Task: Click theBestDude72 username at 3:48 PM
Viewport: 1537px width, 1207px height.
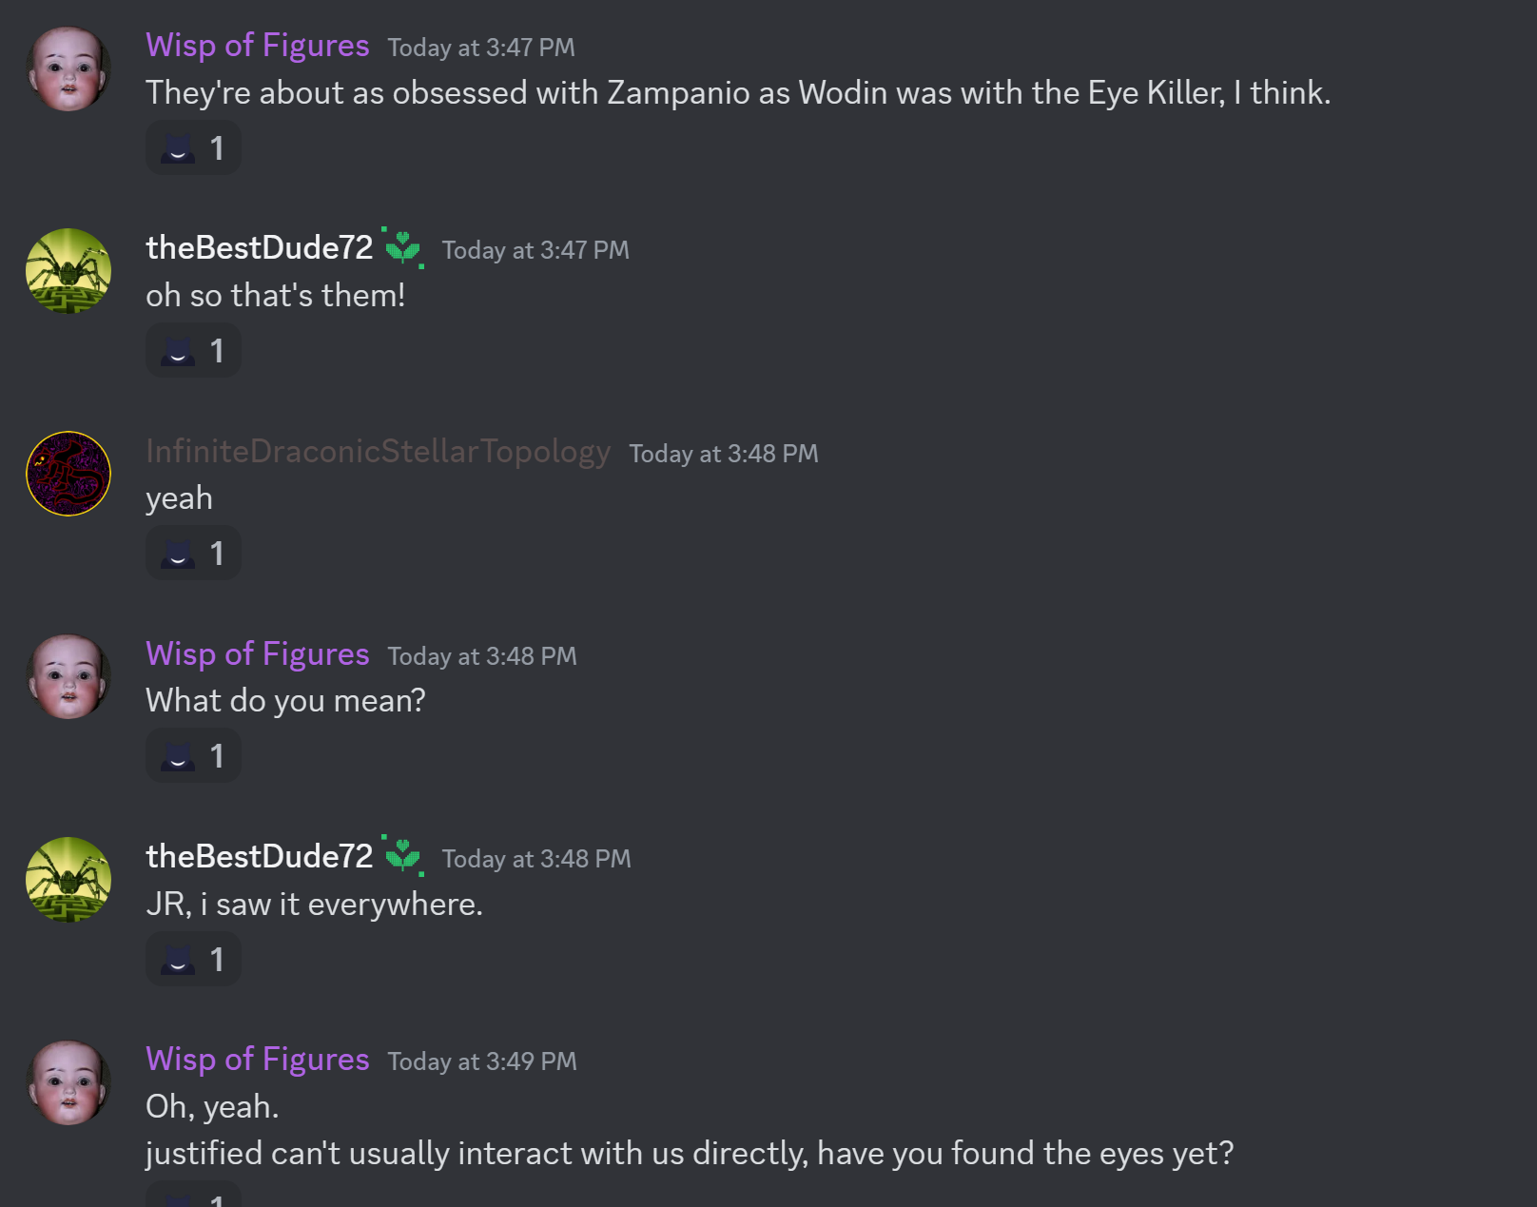Action: tap(259, 857)
